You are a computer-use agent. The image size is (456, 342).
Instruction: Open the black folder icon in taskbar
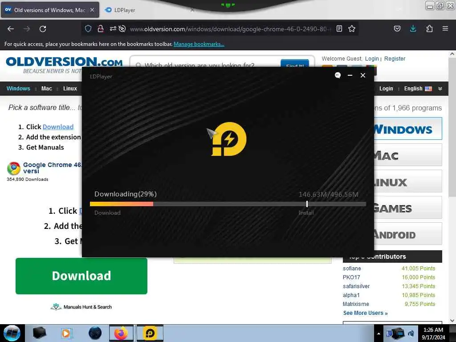[x=40, y=333]
